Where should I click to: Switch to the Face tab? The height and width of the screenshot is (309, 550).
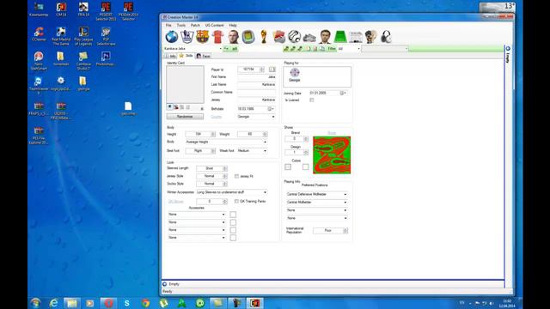click(204, 56)
